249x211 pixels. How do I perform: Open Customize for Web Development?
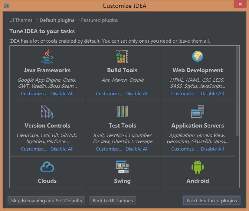coord(185,94)
